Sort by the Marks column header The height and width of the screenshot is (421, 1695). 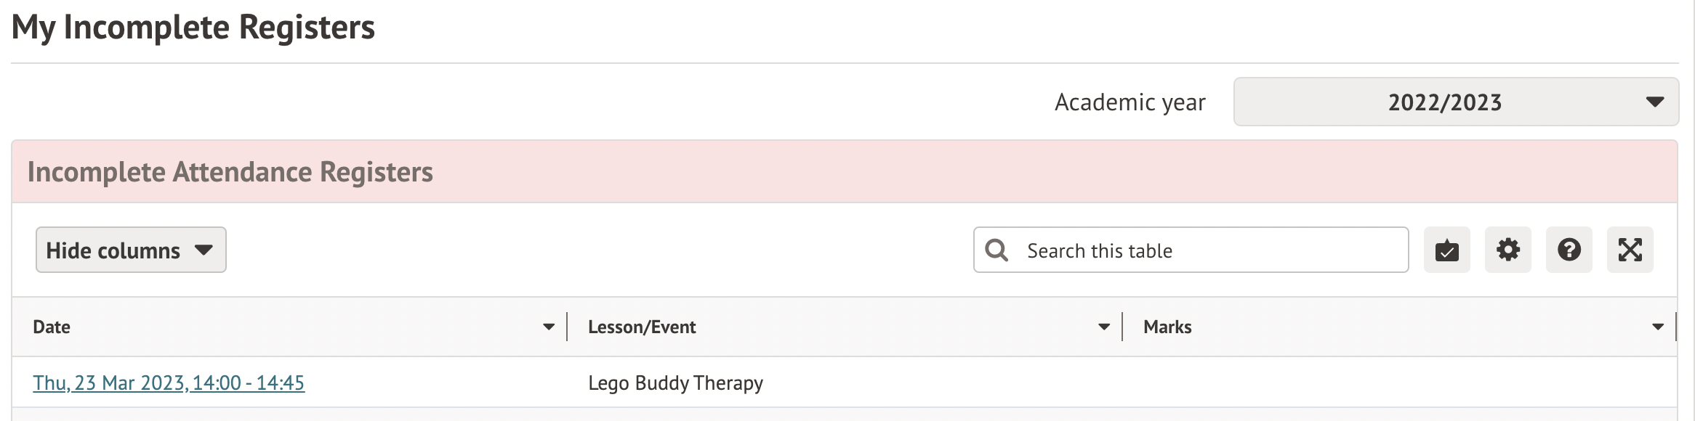[1167, 327]
